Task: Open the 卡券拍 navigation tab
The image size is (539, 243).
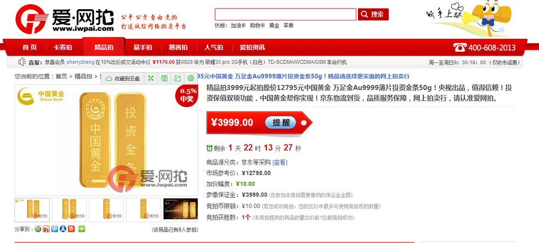Action: [63, 47]
